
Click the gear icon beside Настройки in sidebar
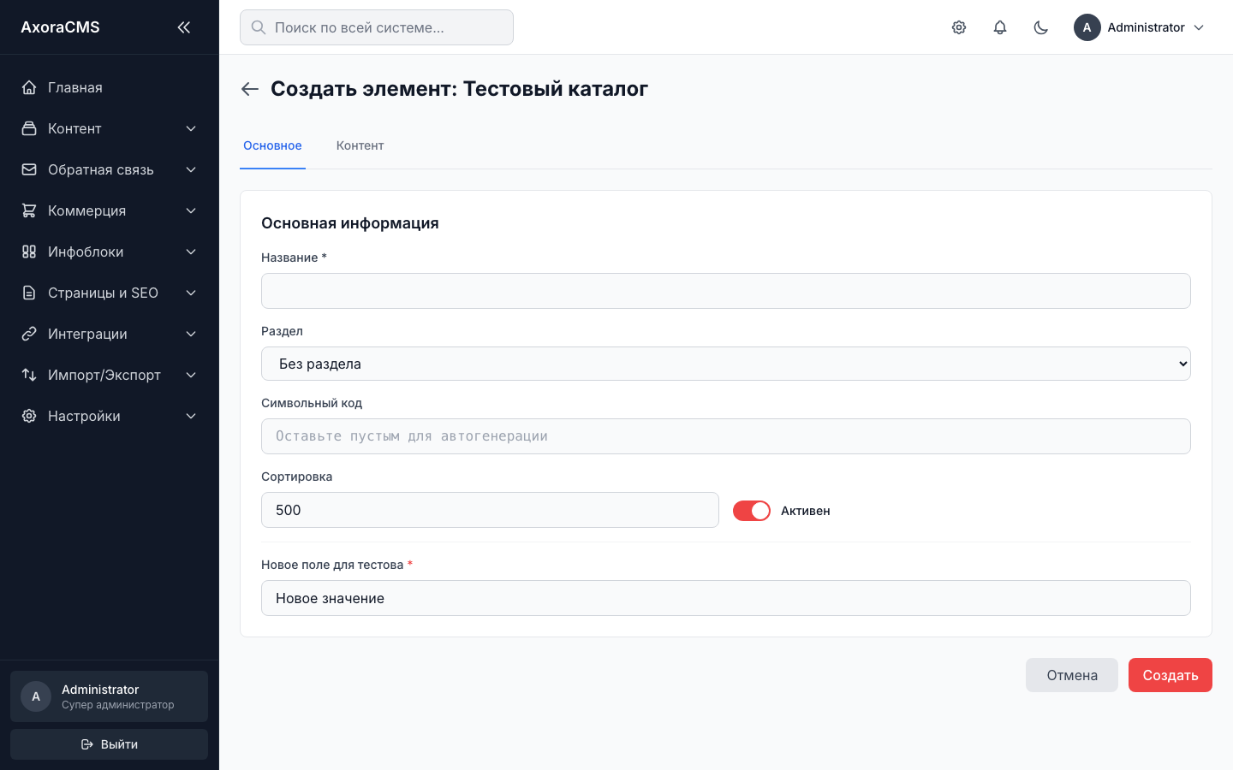pyautogui.click(x=29, y=416)
